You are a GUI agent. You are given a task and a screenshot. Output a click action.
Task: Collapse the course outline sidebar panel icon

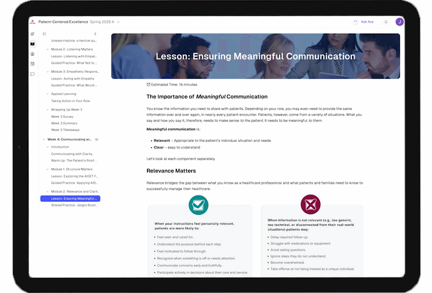click(x=44, y=34)
